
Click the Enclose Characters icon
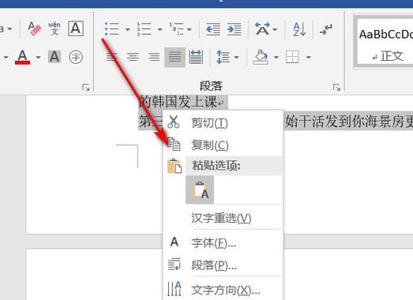(76, 57)
